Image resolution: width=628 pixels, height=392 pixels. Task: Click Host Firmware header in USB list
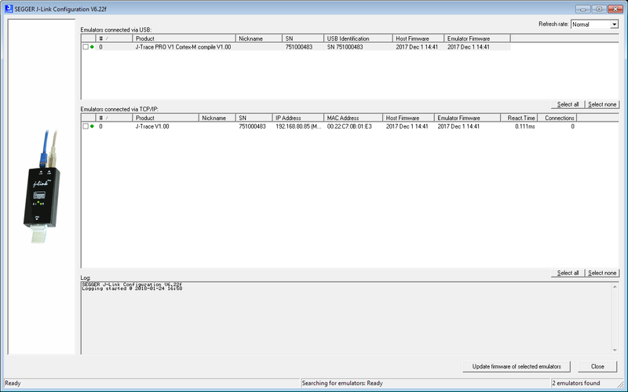click(x=418, y=38)
